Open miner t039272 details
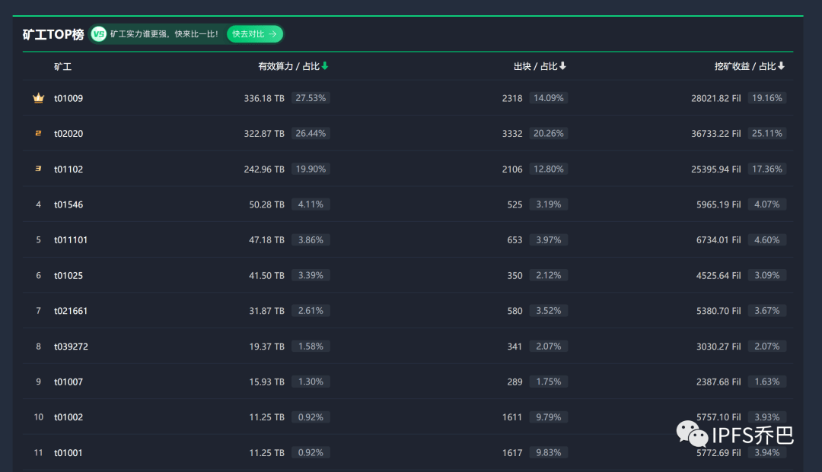The width and height of the screenshot is (822, 472). (x=71, y=347)
